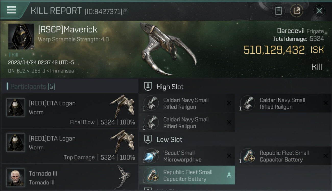Click the High Slot section header
Image resolution: width=332 pixels, height=191 pixels.
170,87
